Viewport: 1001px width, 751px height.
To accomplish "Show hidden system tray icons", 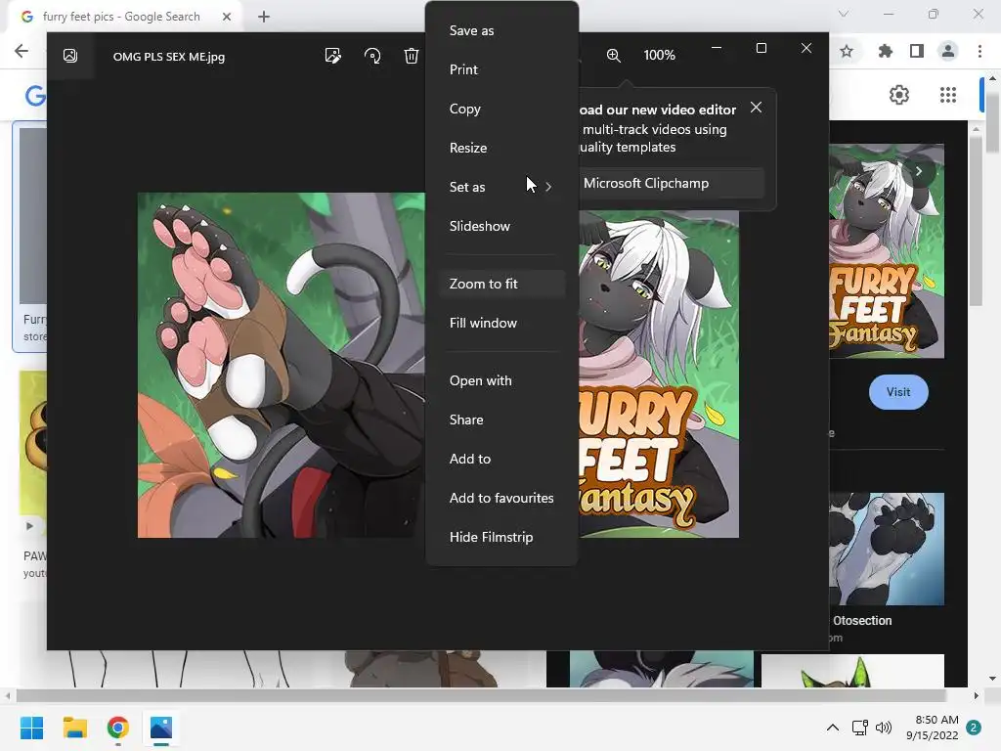I will (x=833, y=728).
